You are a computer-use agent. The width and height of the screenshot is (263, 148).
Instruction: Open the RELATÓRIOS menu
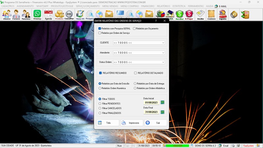click(163, 6)
